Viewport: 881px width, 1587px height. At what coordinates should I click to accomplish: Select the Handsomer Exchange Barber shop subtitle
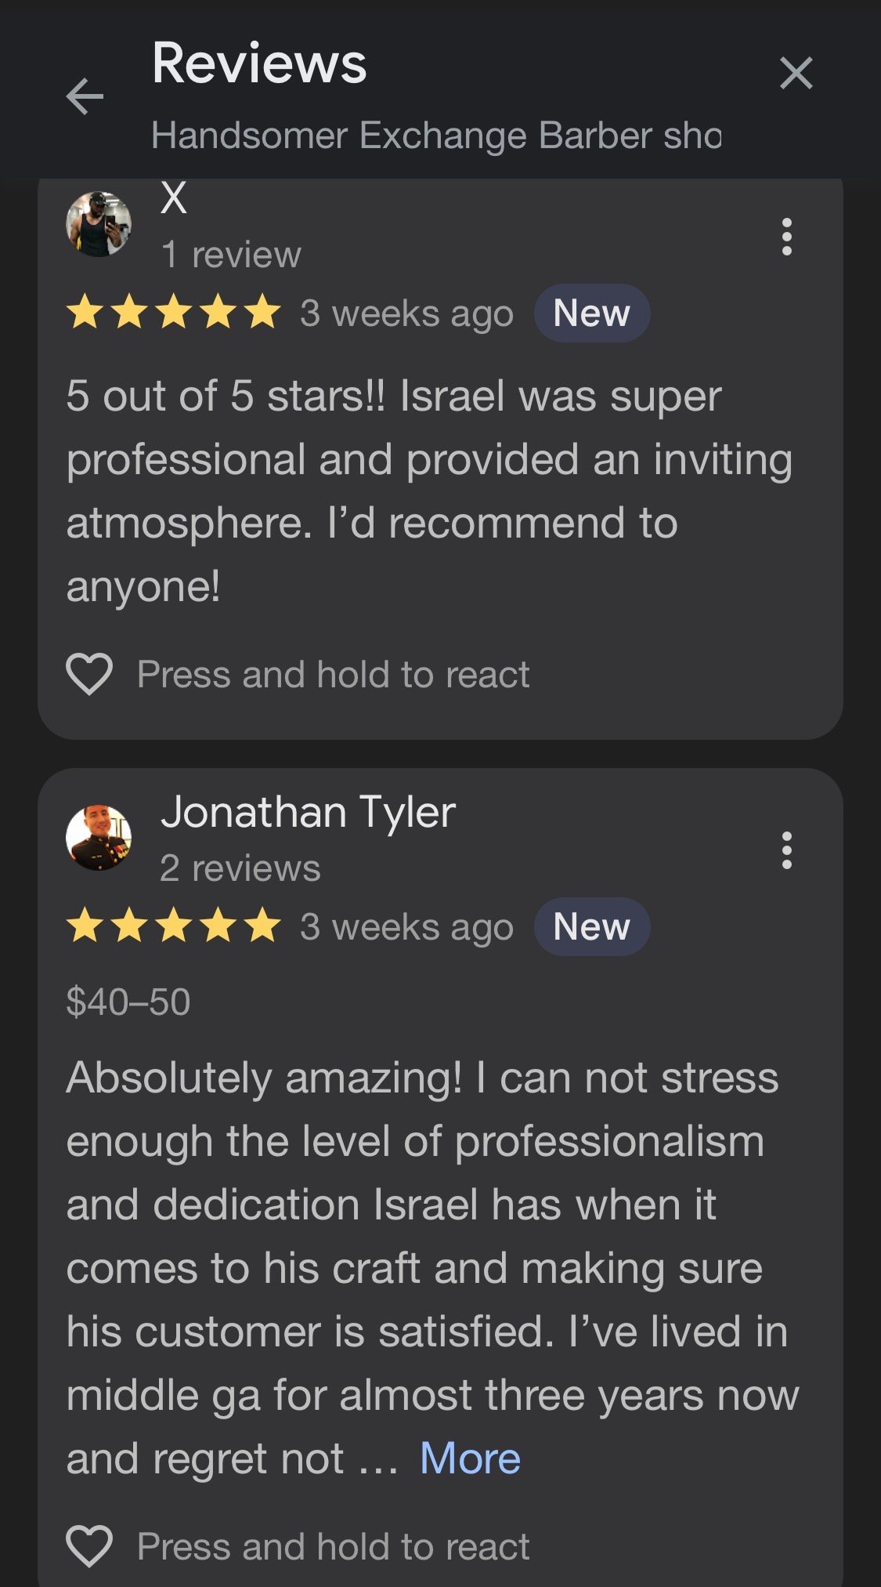click(436, 136)
